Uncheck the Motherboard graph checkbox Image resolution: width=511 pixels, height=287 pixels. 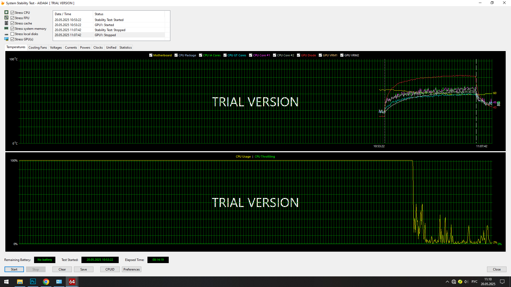pyautogui.click(x=151, y=55)
